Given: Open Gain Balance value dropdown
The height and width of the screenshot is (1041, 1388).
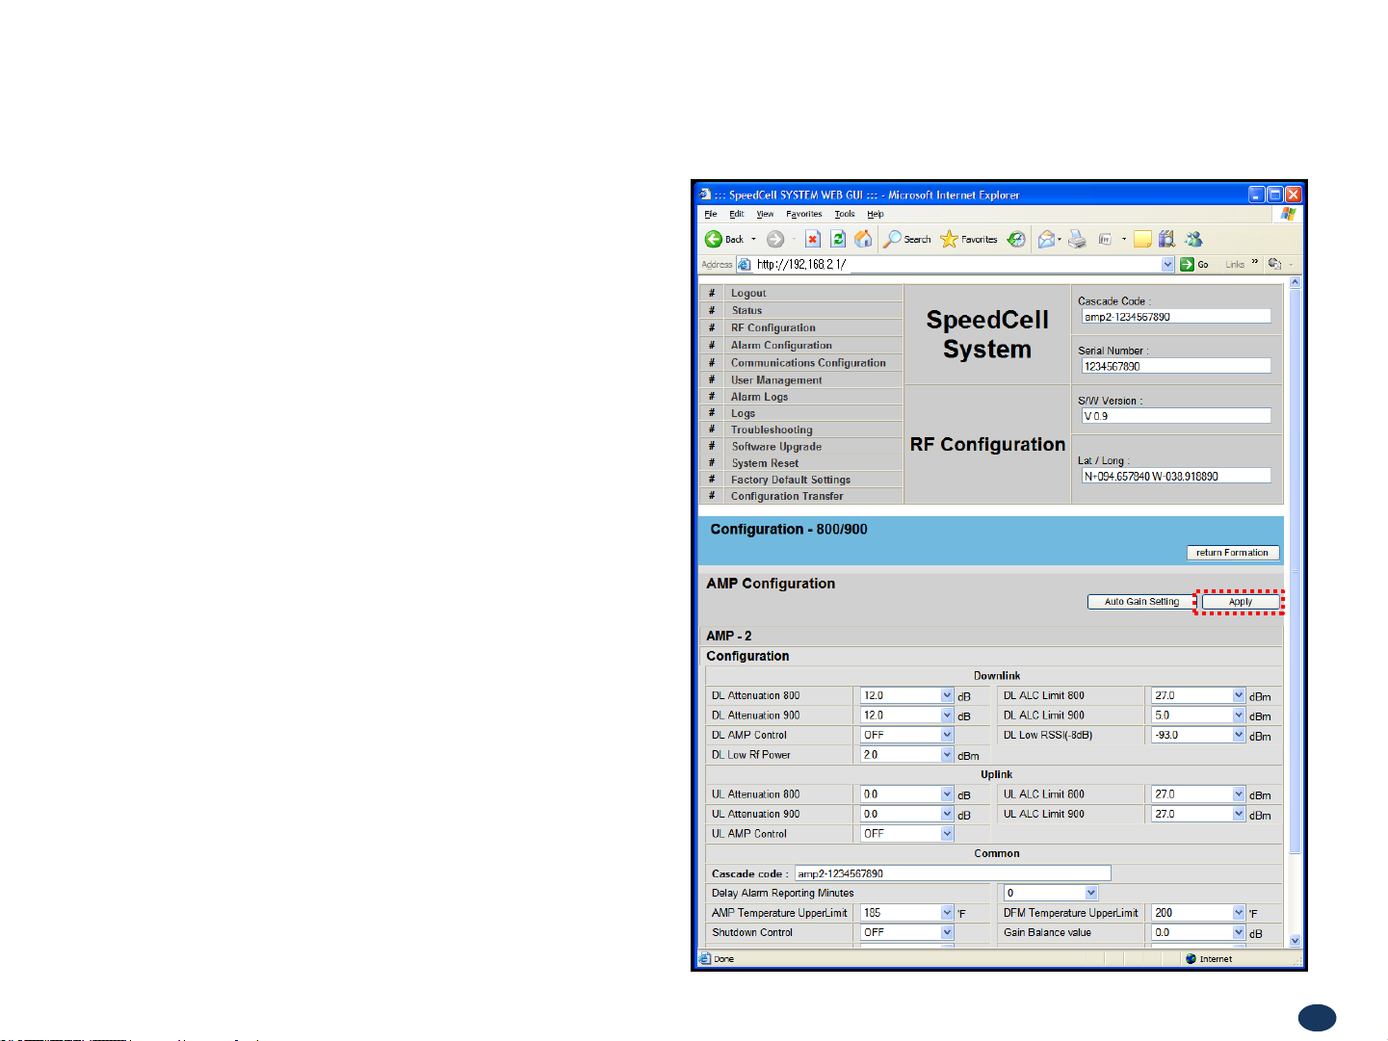Looking at the screenshot, I should [x=1239, y=932].
